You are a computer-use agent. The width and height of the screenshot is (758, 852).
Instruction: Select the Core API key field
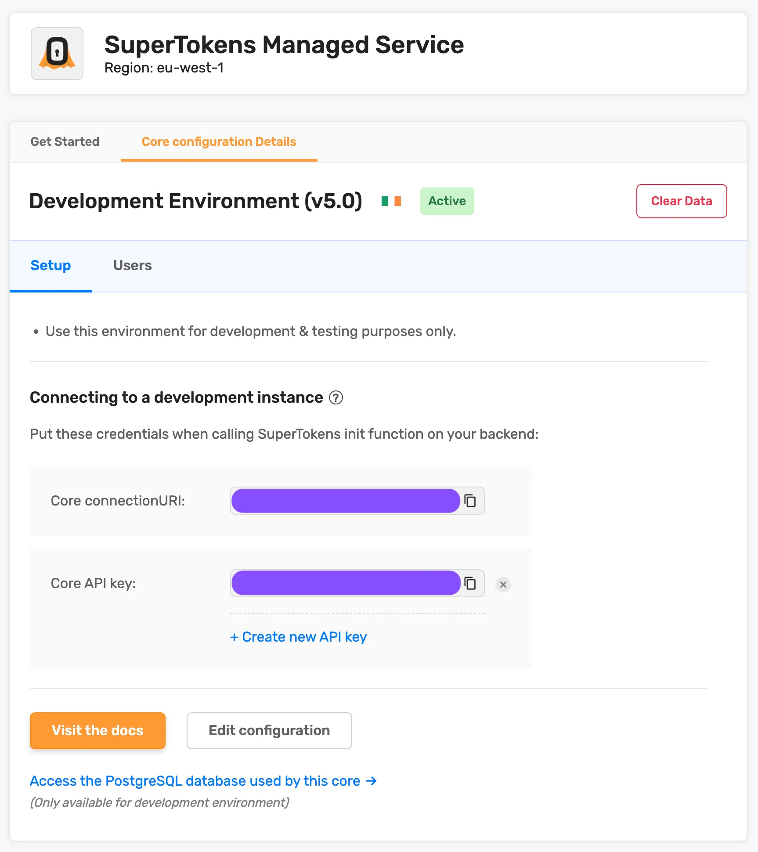pos(346,583)
